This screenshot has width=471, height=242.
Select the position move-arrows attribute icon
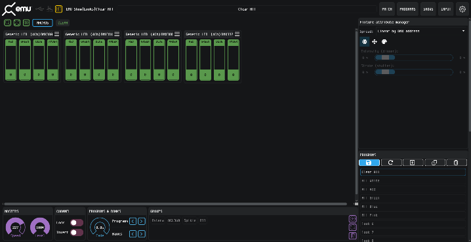(375, 42)
